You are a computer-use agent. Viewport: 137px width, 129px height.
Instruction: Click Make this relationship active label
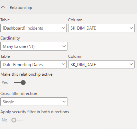click(26, 74)
